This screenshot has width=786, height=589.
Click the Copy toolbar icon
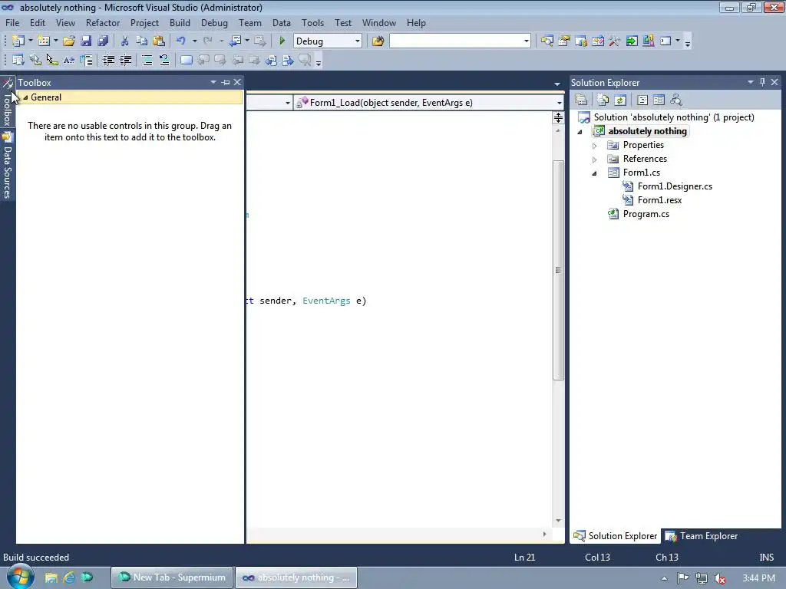[x=141, y=41]
